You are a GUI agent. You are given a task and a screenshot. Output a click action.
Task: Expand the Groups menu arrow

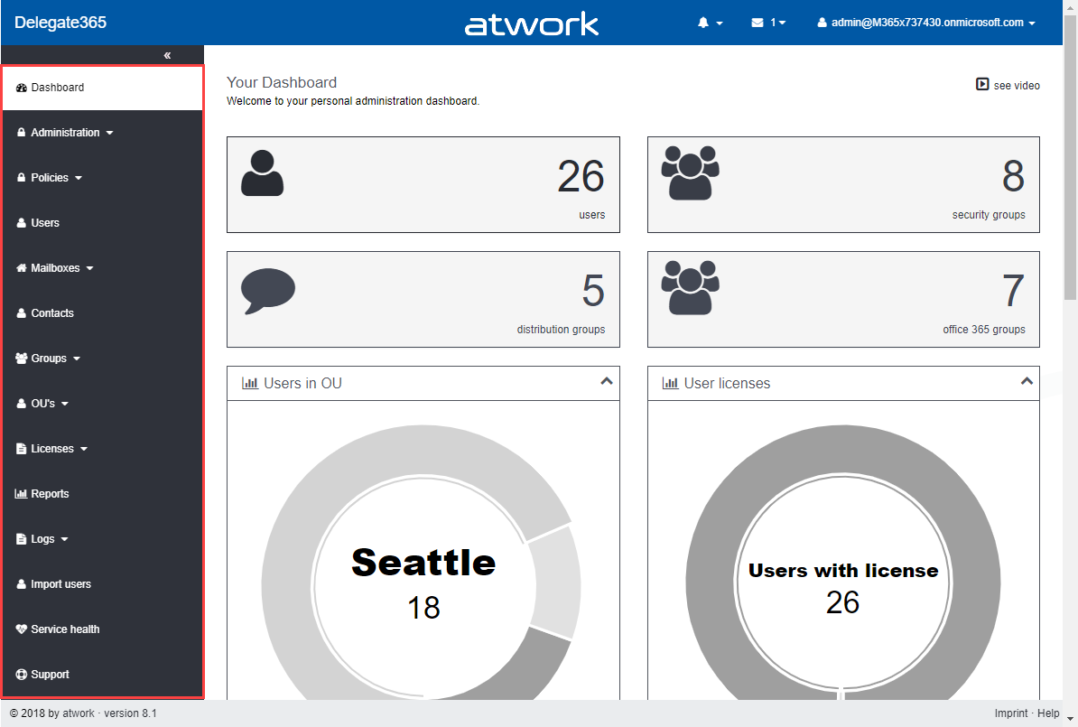tap(77, 359)
